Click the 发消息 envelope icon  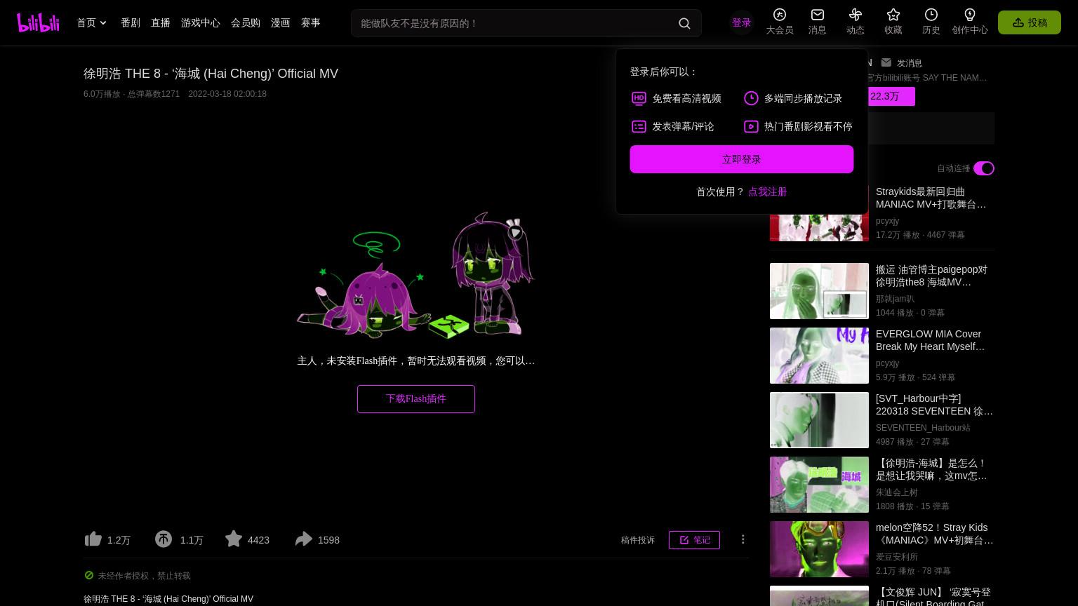point(886,62)
